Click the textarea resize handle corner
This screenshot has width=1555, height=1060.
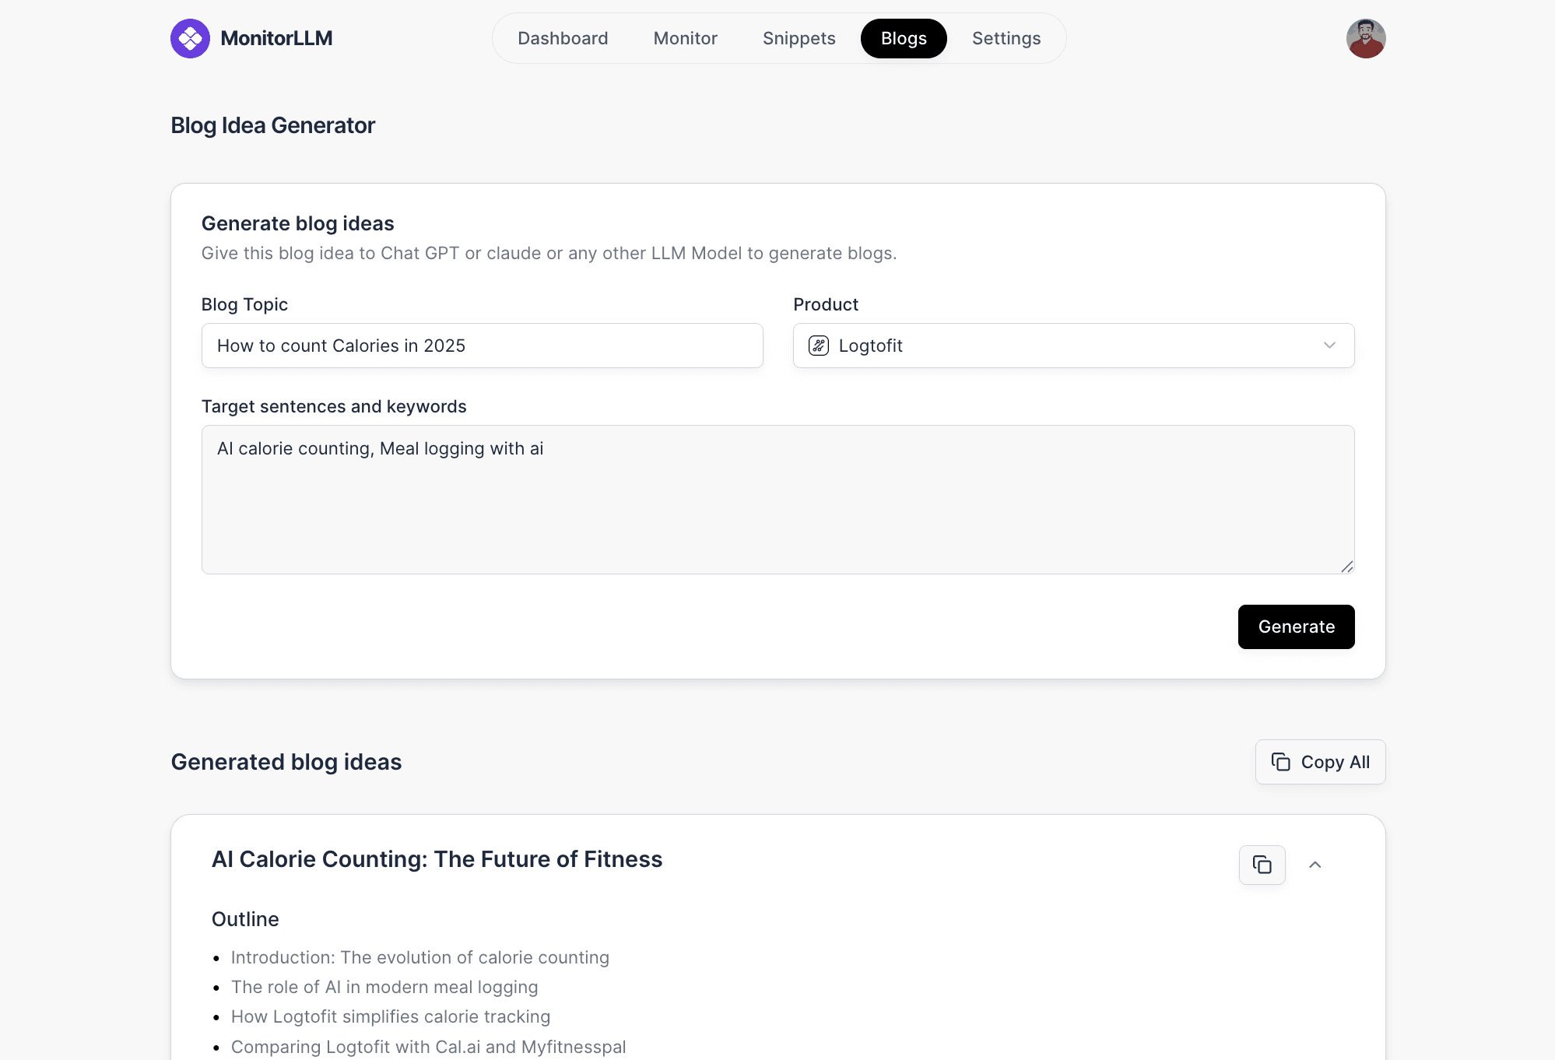coord(1347,567)
